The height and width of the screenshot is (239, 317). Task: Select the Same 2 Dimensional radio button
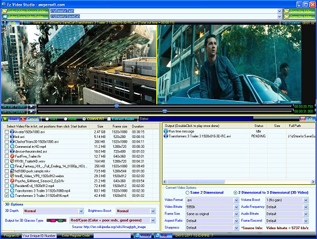coord(187,193)
